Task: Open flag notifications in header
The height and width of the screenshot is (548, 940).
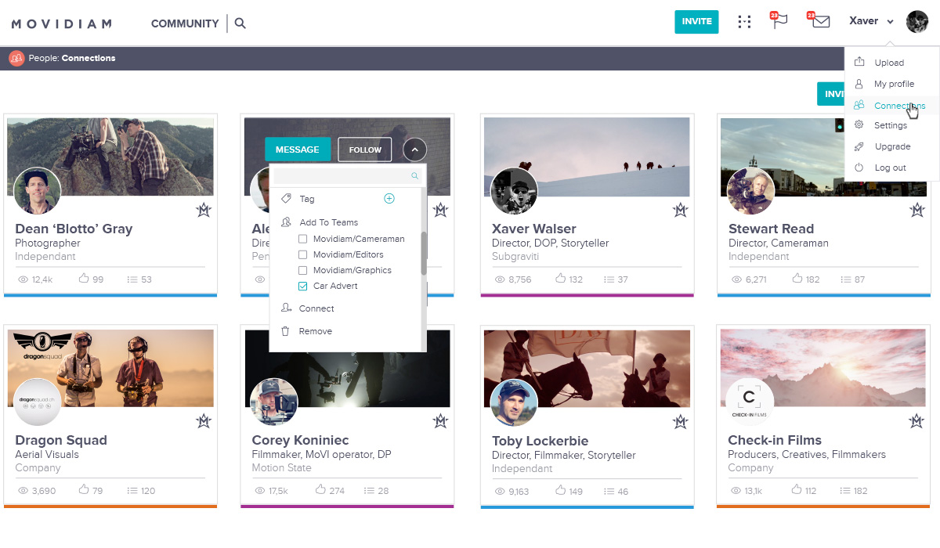Action: 779,21
